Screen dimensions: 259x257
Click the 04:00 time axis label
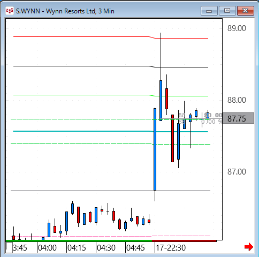(x=47, y=248)
